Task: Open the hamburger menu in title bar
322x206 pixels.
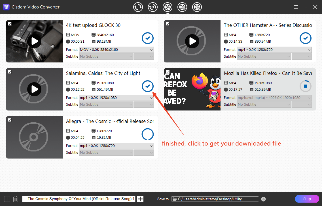Action: (296, 7)
